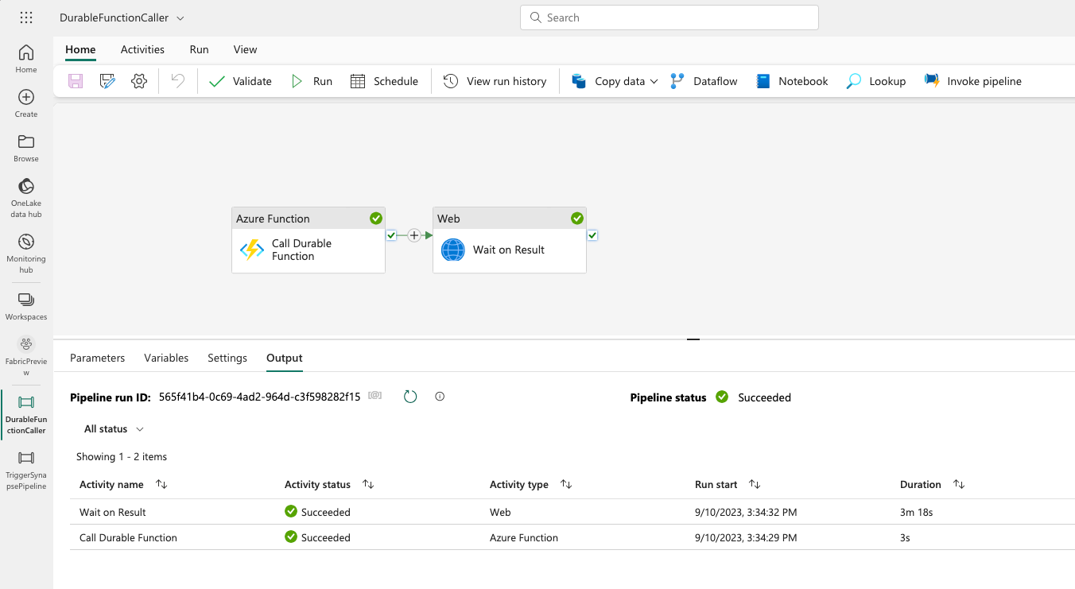Switch to the Home ribbon tab
Screen dimensions: 1075x589
coord(80,49)
